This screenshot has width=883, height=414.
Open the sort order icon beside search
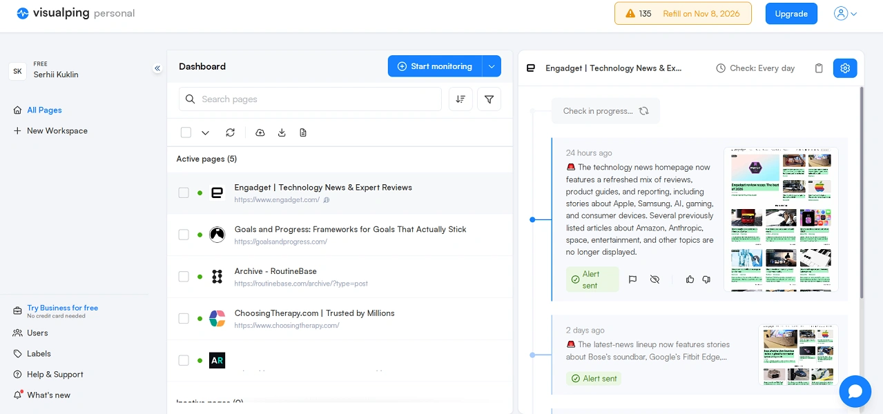(x=460, y=99)
